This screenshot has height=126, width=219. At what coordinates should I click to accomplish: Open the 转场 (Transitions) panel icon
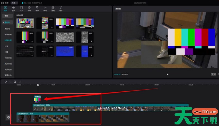(x=45, y=8)
